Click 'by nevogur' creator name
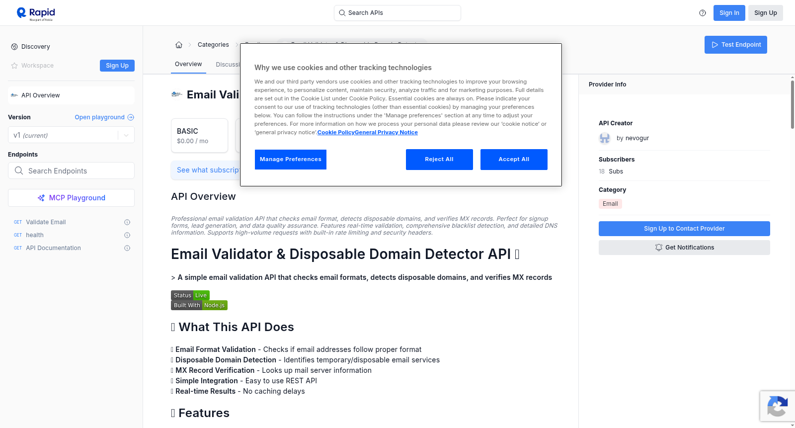 tap(633, 138)
